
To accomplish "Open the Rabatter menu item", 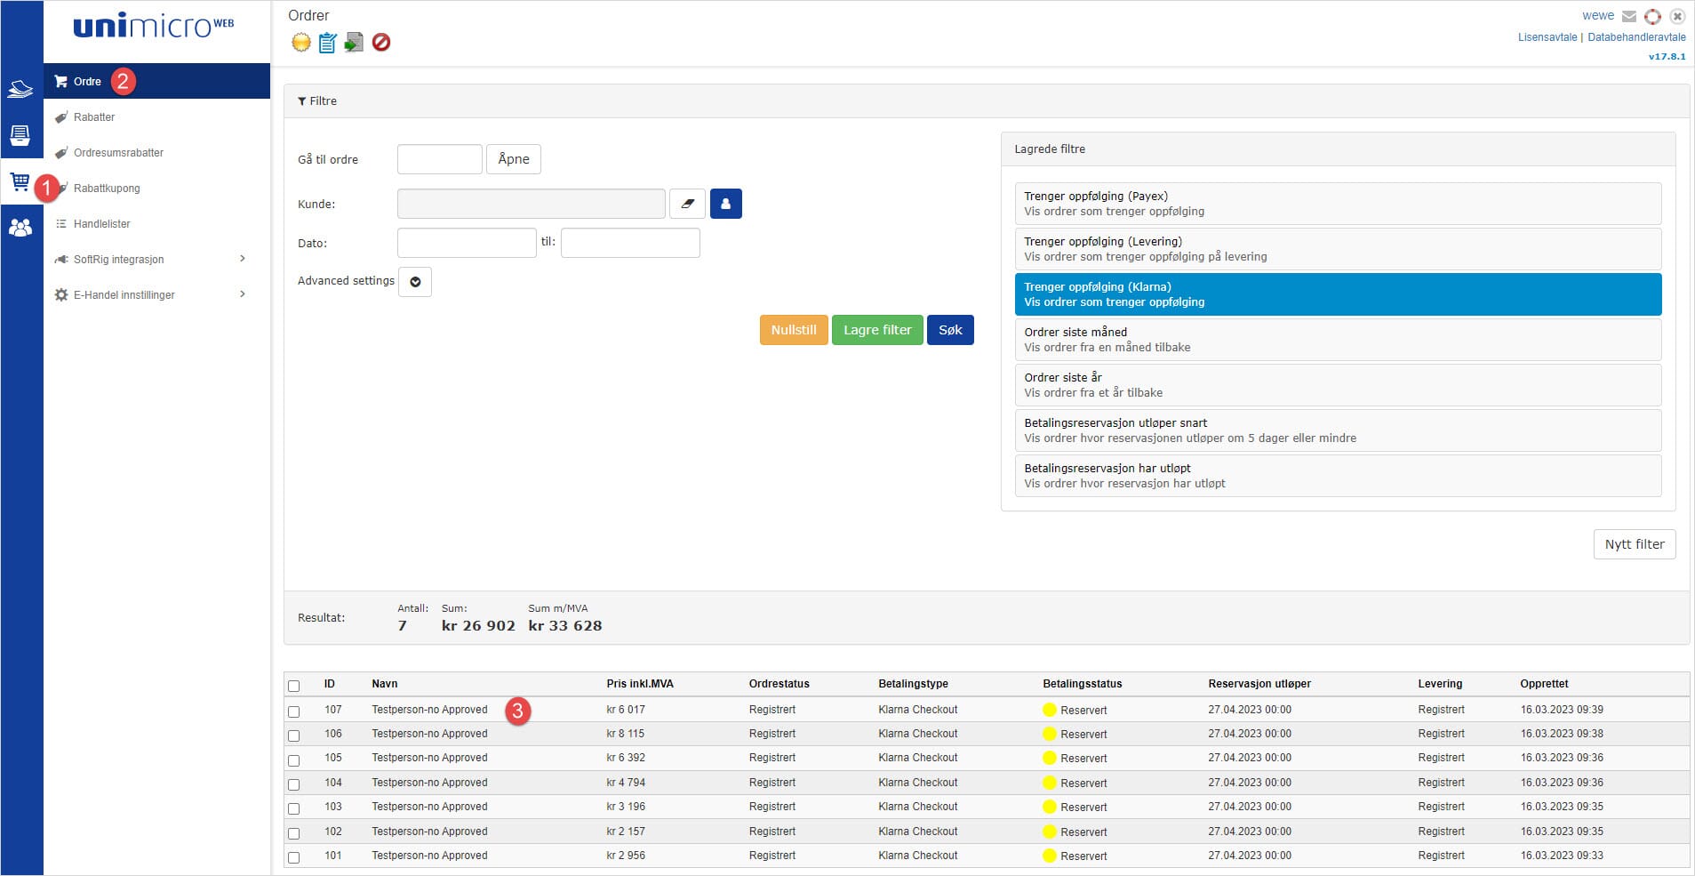I will (94, 117).
